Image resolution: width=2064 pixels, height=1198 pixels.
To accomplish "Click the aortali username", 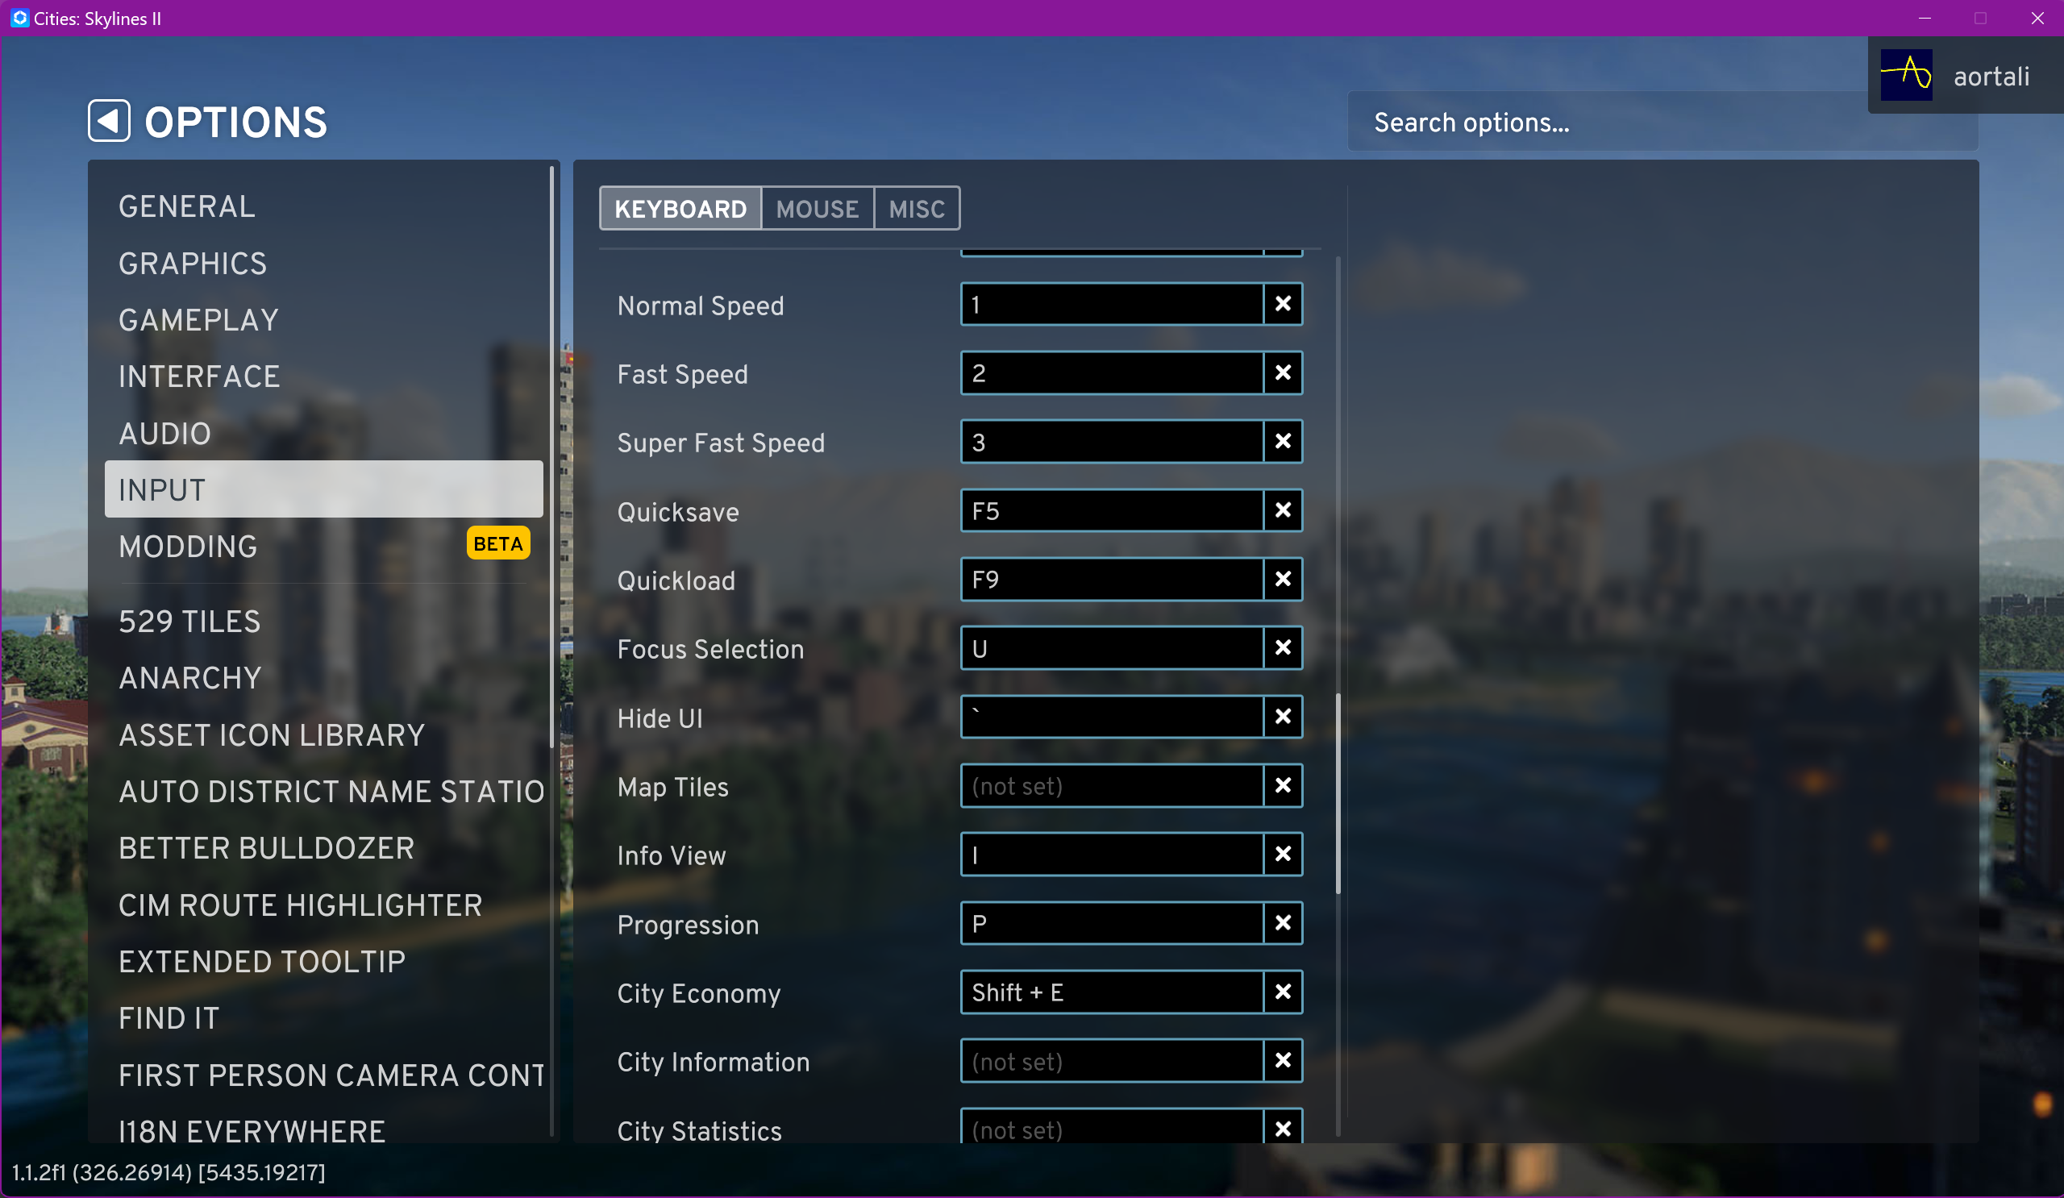I will point(1991,76).
